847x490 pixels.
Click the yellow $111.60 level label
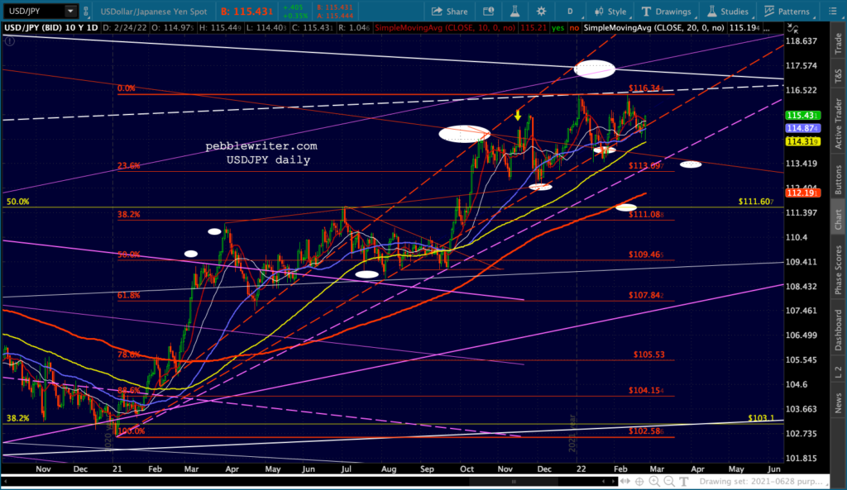pos(756,202)
